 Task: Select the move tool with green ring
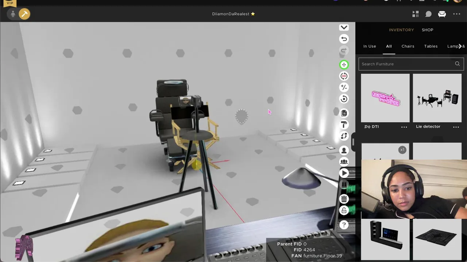[344, 65]
